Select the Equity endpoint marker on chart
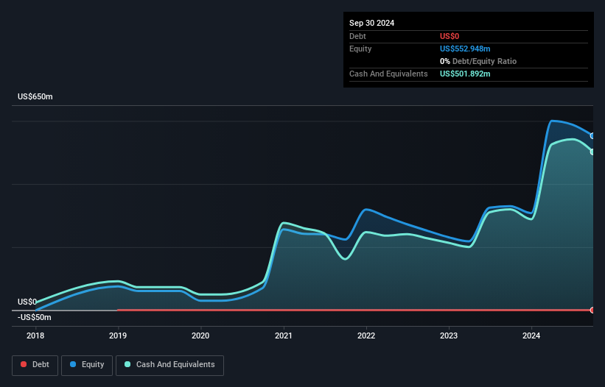Screen dimensions: 605x387 (x=592, y=136)
